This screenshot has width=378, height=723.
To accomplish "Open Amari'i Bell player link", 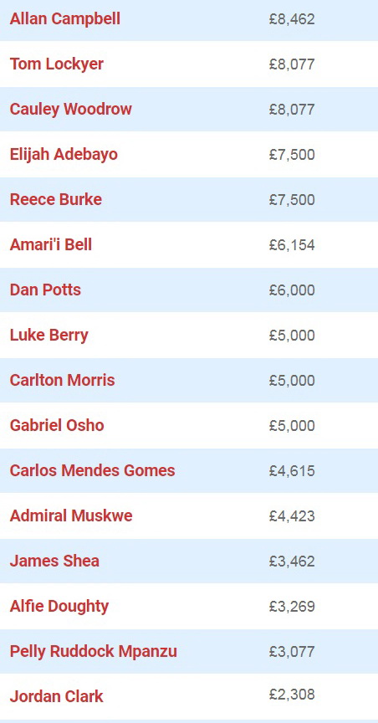I will coord(51,244).
